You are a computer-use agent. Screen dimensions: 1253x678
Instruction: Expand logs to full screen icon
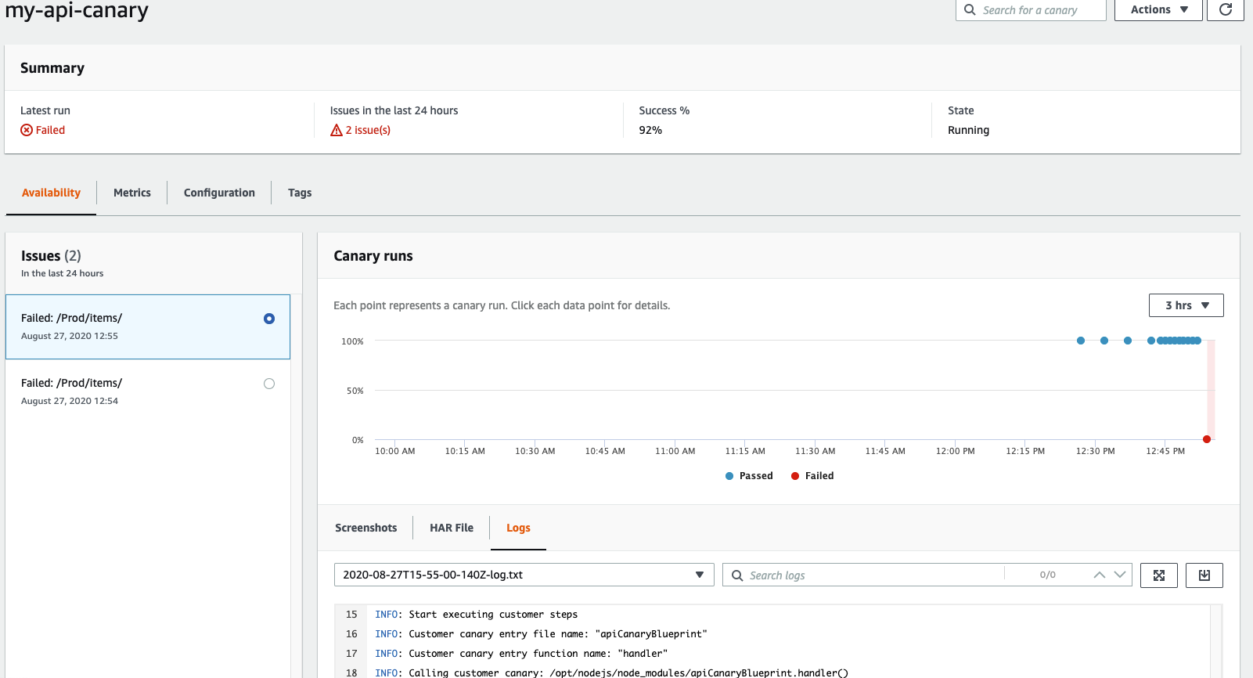coord(1159,575)
